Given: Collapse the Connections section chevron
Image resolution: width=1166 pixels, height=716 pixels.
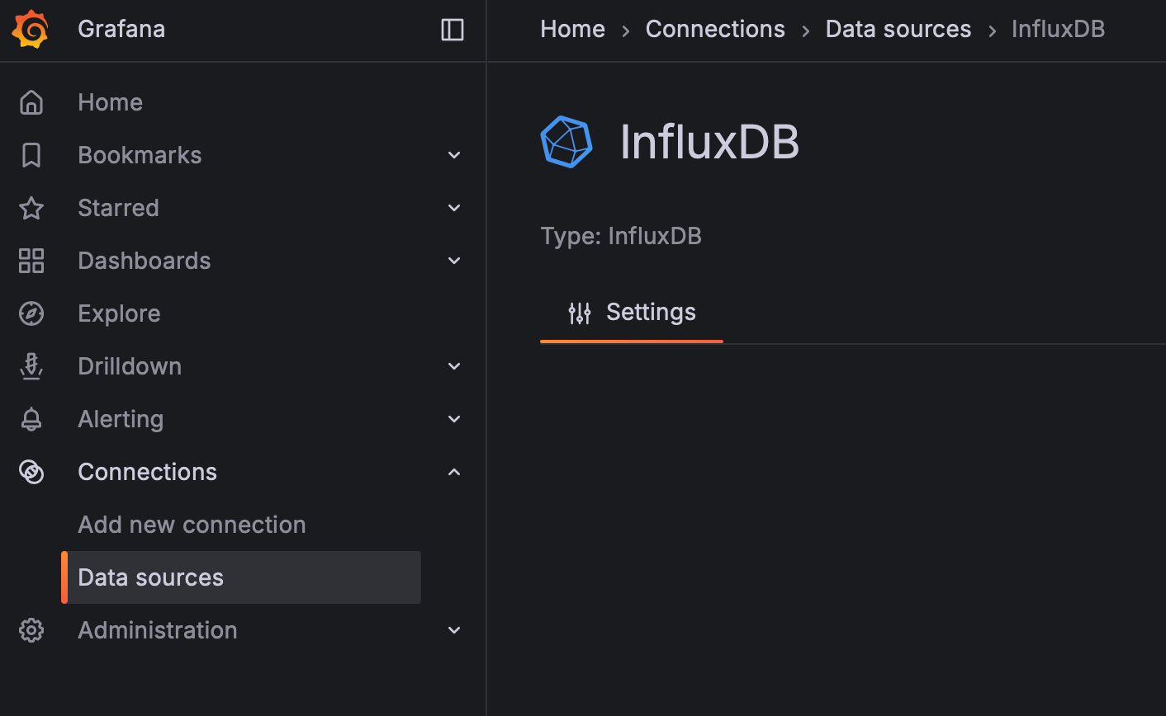Looking at the screenshot, I should (454, 472).
